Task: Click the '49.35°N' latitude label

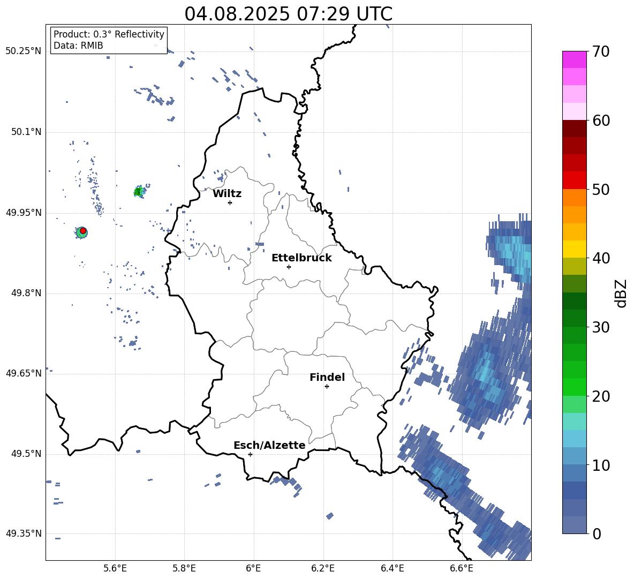Action: [24, 533]
